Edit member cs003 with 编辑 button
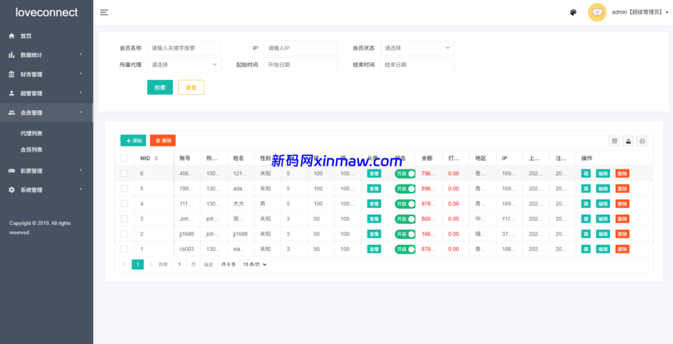This screenshot has width=673, height=344. tap(603, 249)
